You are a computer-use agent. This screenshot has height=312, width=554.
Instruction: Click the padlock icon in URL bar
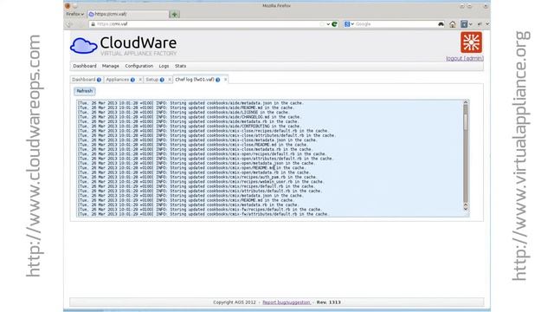pyautogui.click(x=93, y=24)
